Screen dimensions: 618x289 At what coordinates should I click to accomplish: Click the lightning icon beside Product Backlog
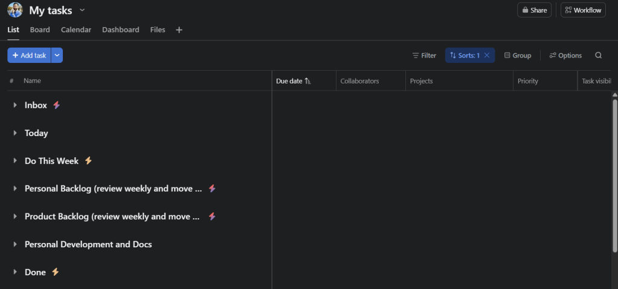coord(212,216)
